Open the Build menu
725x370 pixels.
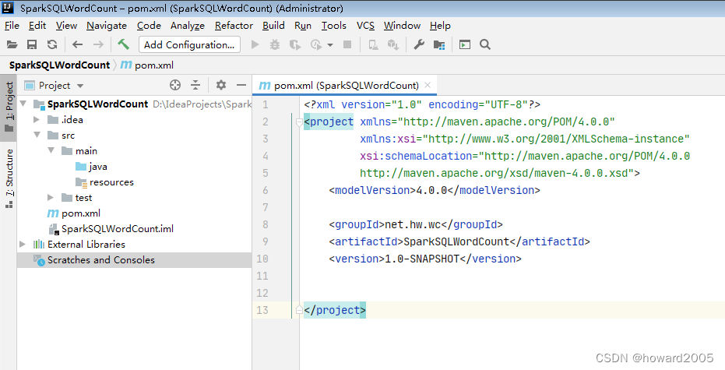coord(273,26)
